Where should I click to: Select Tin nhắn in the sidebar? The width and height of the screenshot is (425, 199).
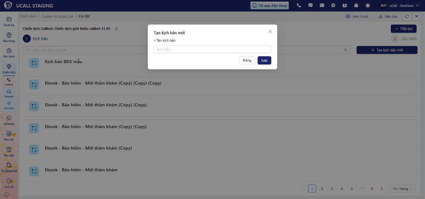pos(9,105)
